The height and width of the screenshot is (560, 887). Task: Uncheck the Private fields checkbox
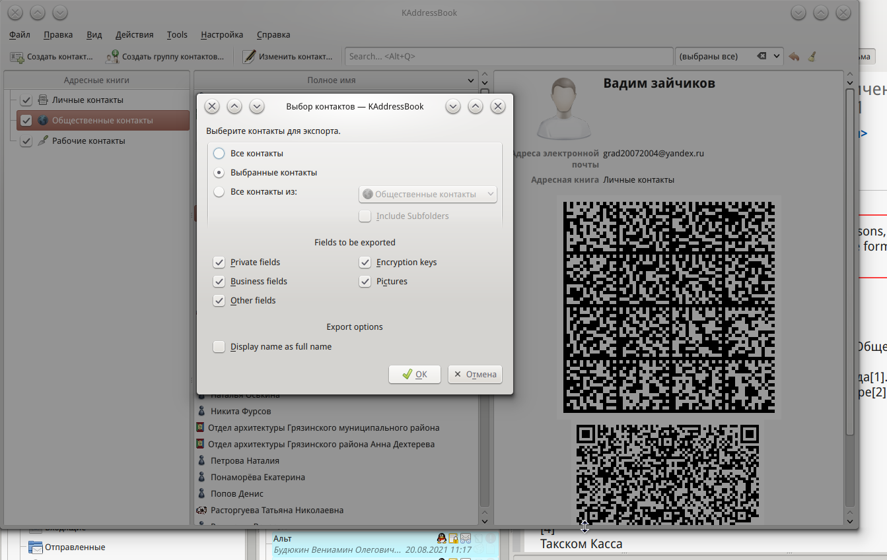coord(219,263)
